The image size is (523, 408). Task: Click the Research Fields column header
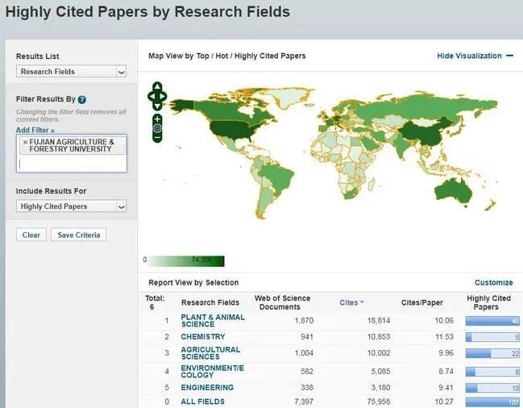(210, 302)
